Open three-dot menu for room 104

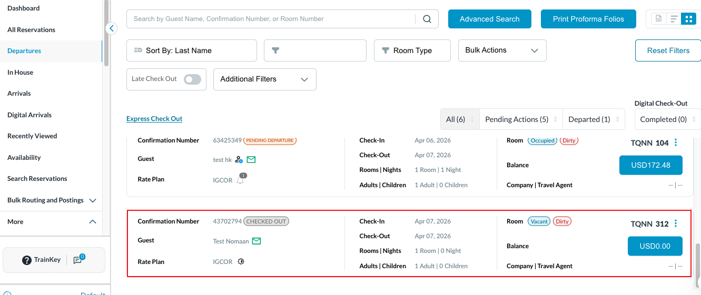point(676,143)
